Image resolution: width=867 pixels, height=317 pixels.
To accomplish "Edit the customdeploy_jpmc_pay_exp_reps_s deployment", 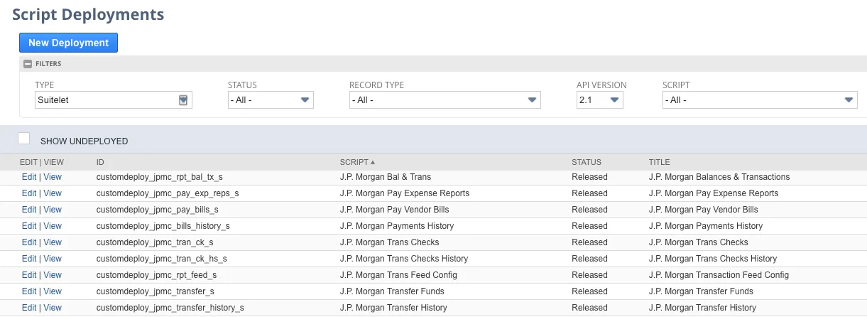I will coord(29,193).
